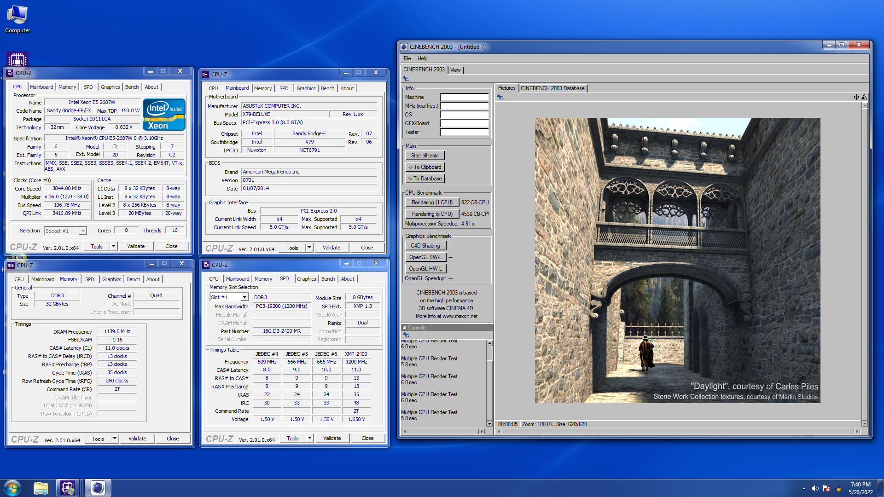
Task: Click the To Clipboard button
Action: coord(425,167)
